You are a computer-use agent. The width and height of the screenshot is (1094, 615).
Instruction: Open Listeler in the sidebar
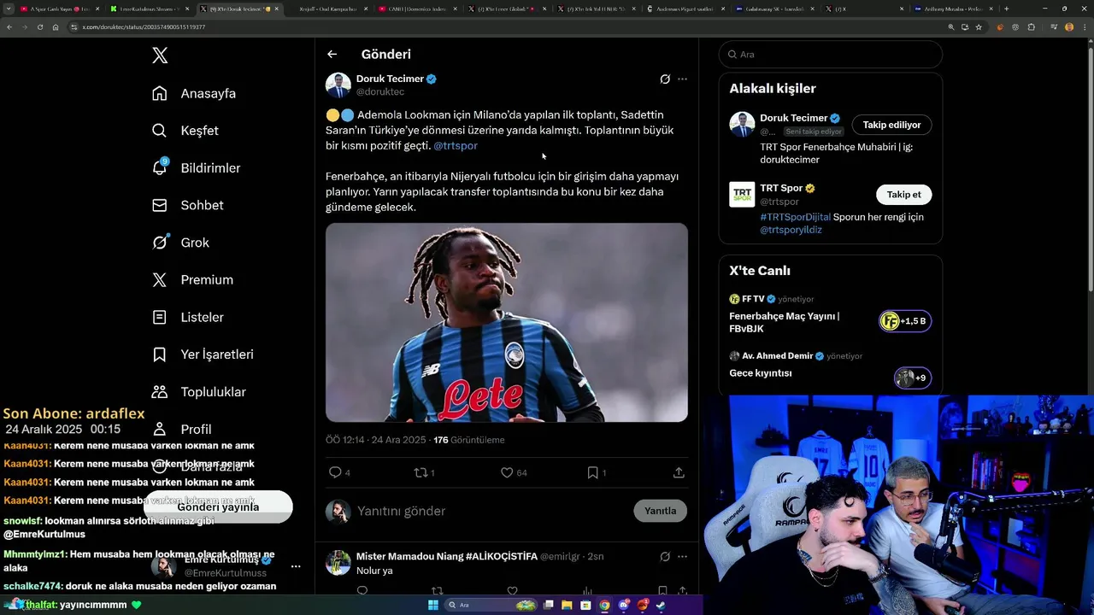pyautogui.click(x=187, y=317)
